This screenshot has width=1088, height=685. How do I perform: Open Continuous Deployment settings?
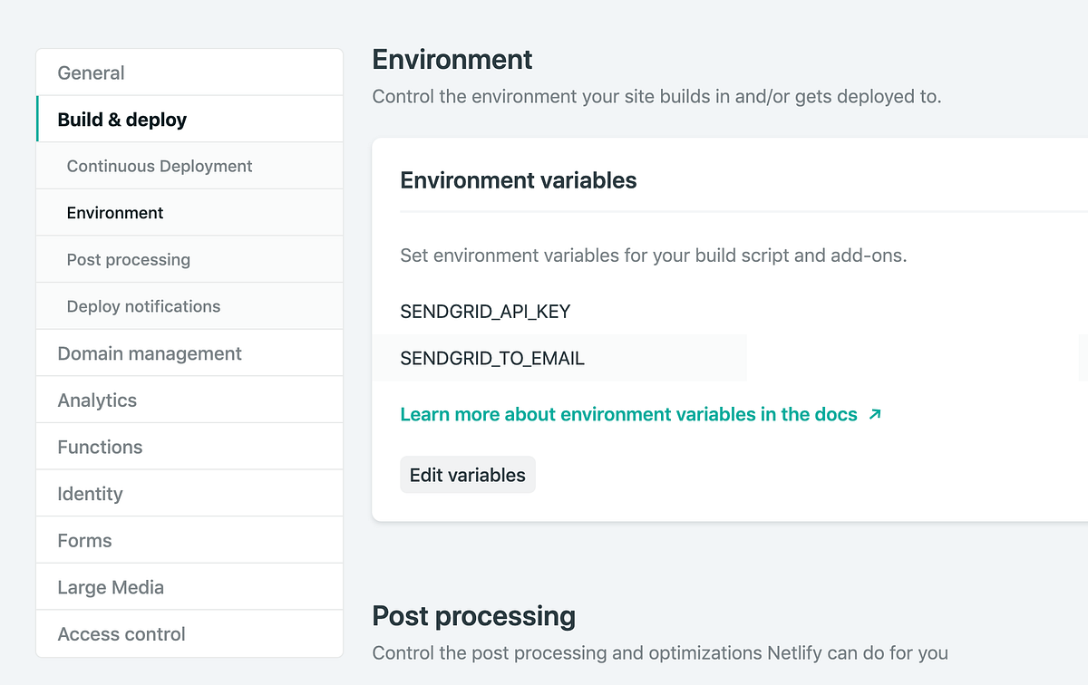159,166
